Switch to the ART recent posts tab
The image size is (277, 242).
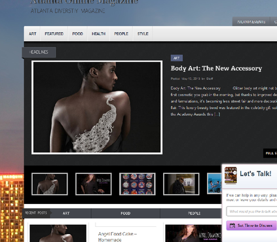pos(66,213)
